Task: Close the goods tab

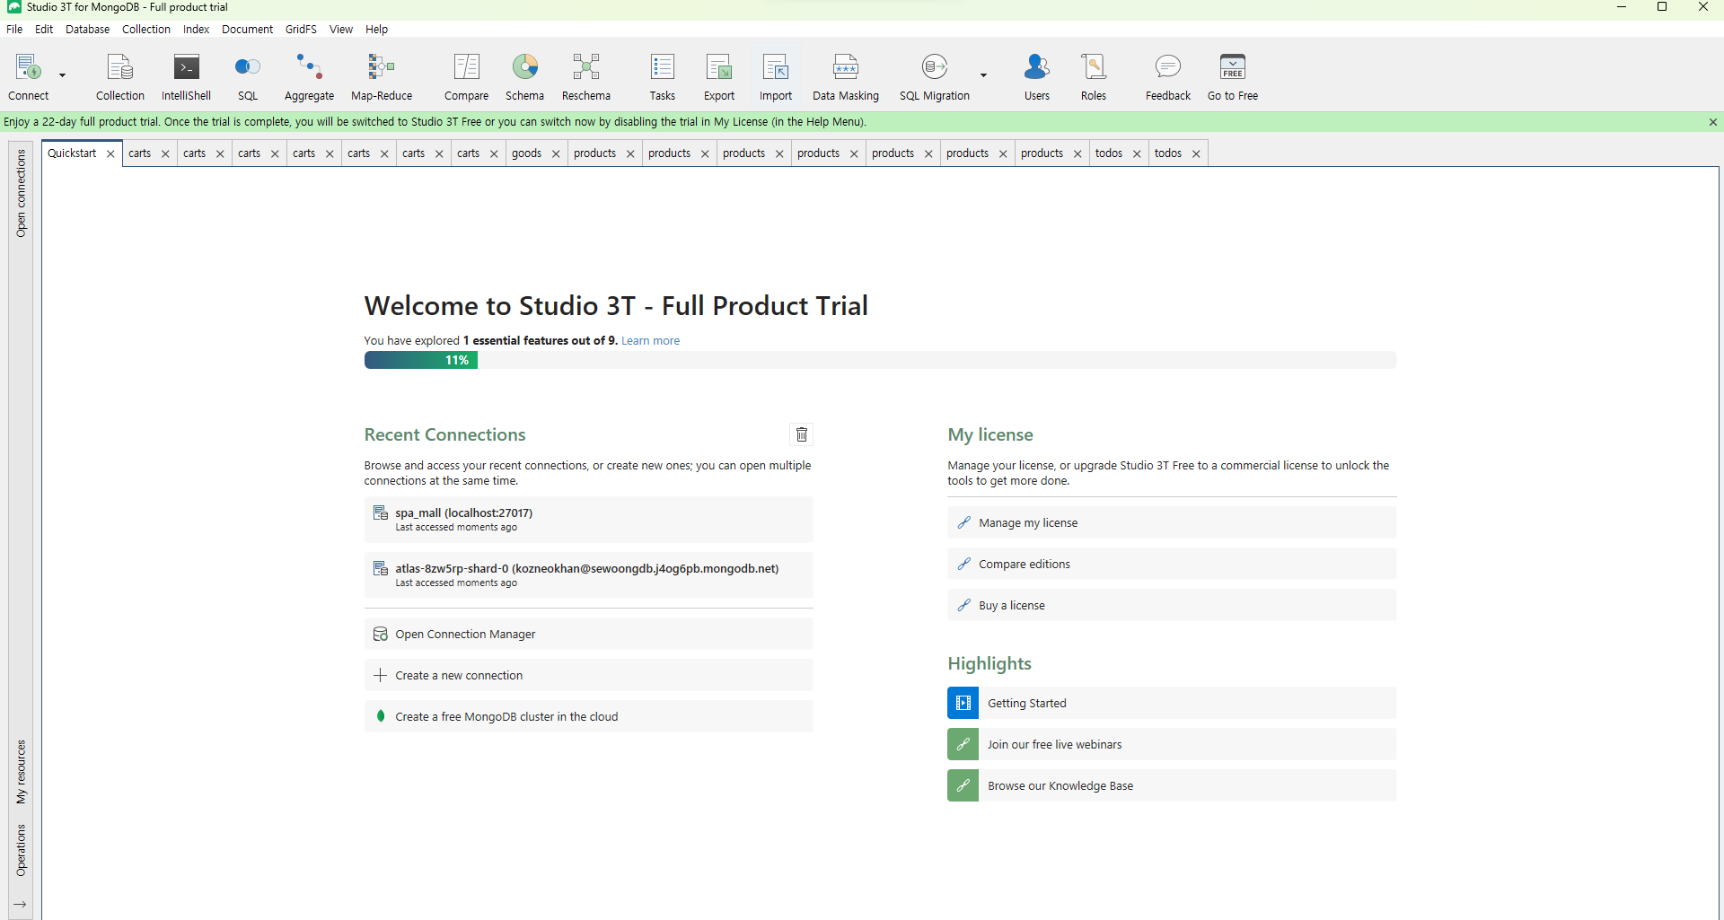Action: (x=556, y=153)
